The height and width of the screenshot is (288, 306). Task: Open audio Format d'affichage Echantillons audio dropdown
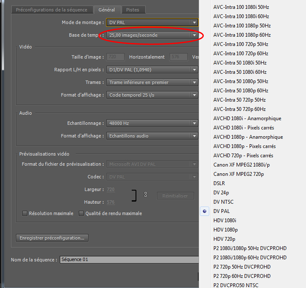coord(152,136)
